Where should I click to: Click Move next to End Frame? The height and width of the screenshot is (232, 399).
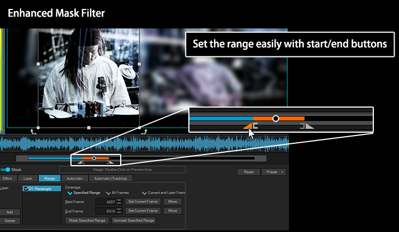173,211
